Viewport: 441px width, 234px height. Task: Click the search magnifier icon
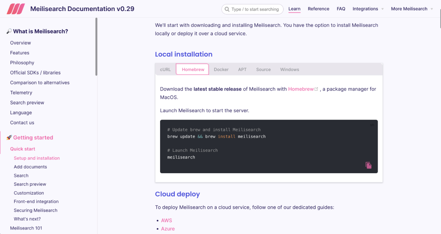coord(227,9)
